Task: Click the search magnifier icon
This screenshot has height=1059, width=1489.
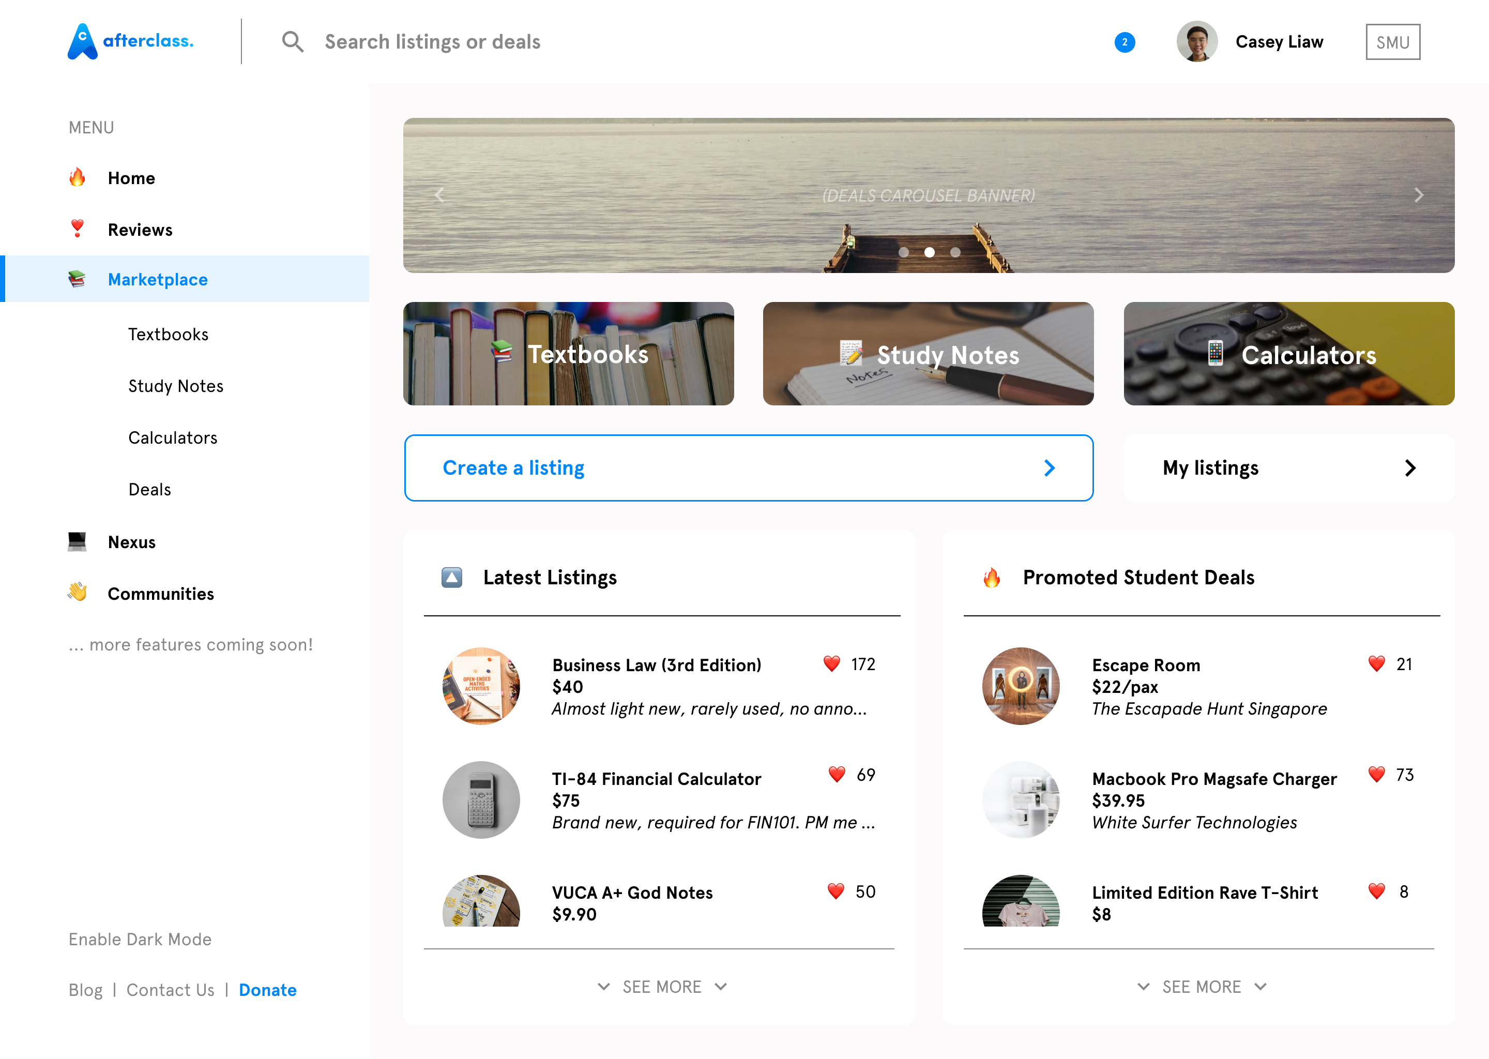Action: [x=292, y=42]
